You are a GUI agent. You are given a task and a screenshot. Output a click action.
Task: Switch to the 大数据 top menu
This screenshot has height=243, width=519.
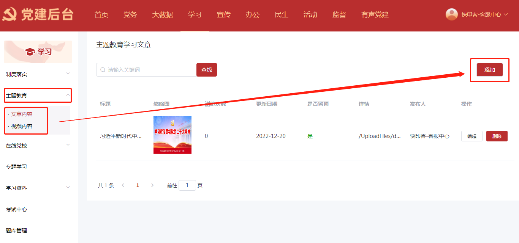pos(162,15)
